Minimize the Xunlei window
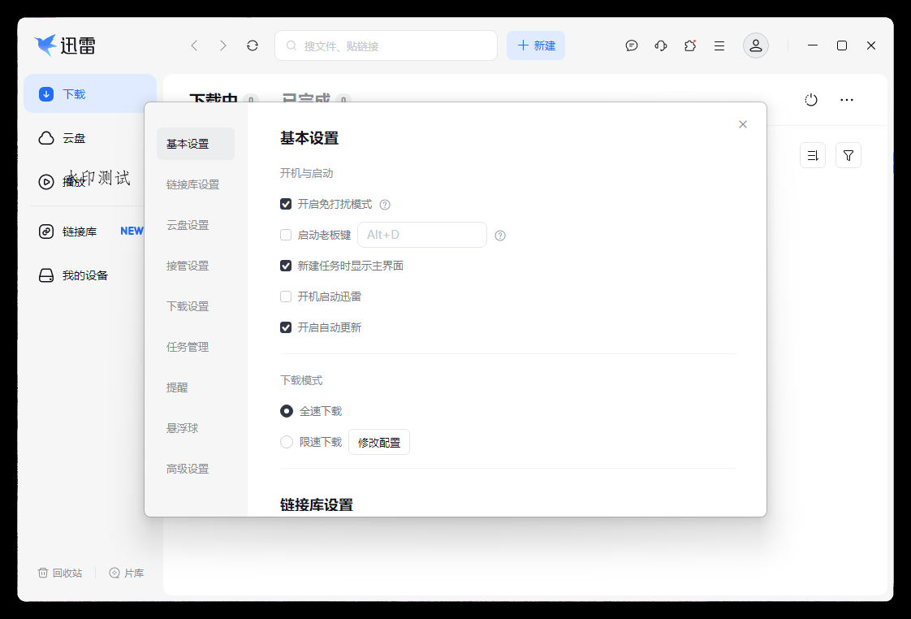The height and width of the screenshot is (619, 911). click(812, 45)
